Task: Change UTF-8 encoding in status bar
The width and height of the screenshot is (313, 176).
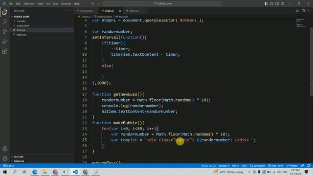Action: pyautogui.click(x=235, y=166)
